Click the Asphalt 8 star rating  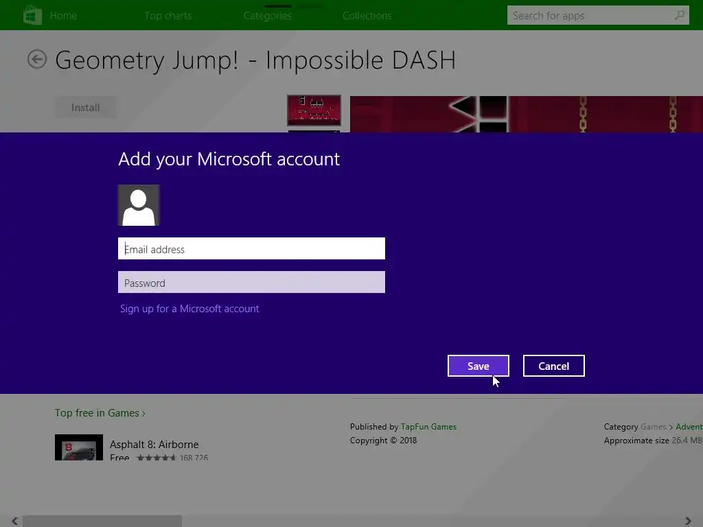click(x=157, y=457)
